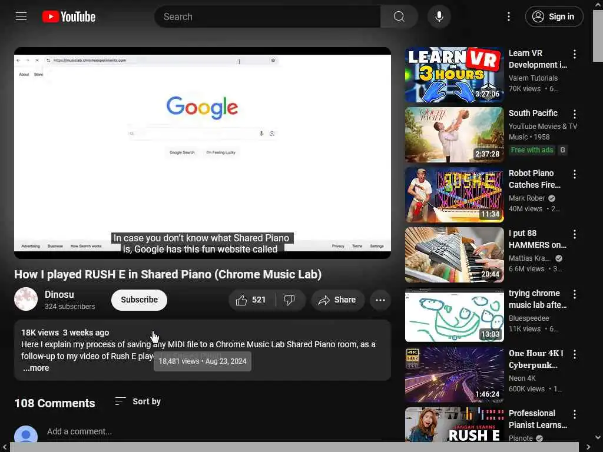
Task: Expand description with ...more
Action: point(36,368)
